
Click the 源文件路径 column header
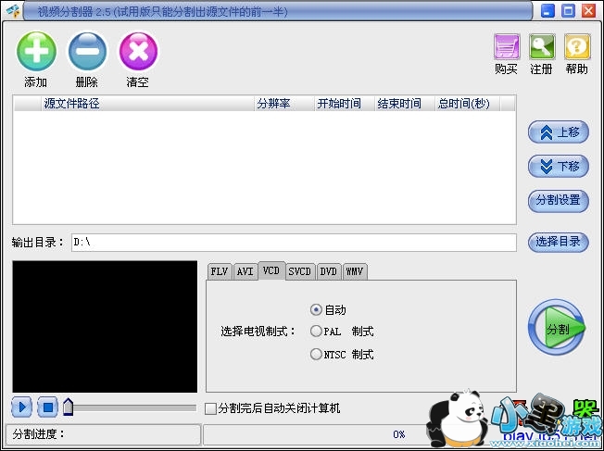[x=148, y=104]
